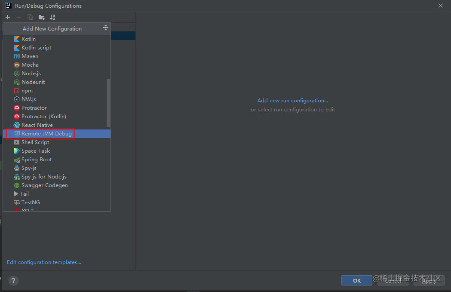Click the Mocha icon
Image resolution: width=451 pixels, height=292 pixels.
point(17,65)
